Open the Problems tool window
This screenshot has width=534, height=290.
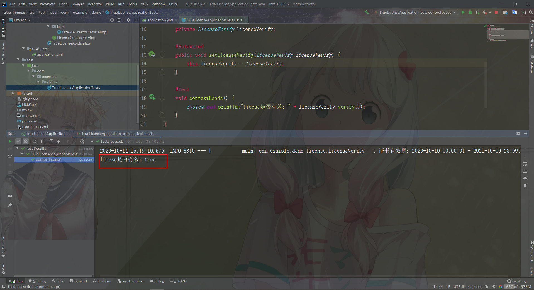(x=102, y=281)
